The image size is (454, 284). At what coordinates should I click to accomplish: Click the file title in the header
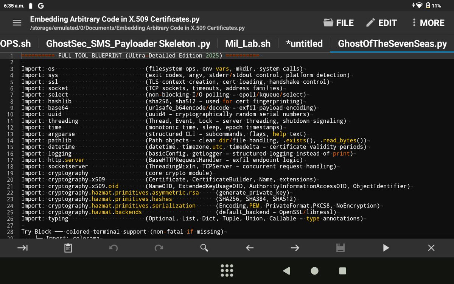pos(115,19)
